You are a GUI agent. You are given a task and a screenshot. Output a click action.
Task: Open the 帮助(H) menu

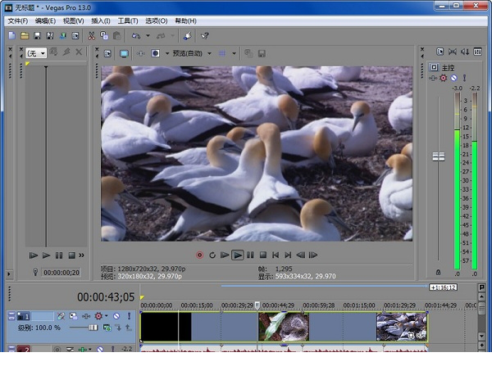pos(186,21)
